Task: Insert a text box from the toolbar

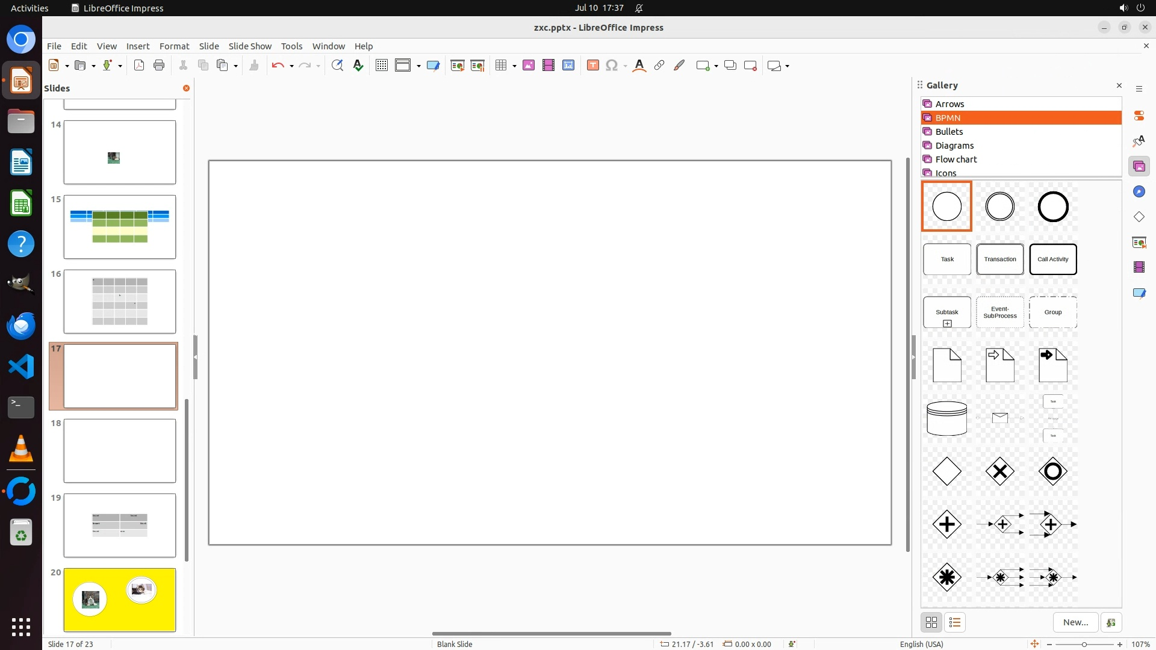Action: (x=592, y=66)
